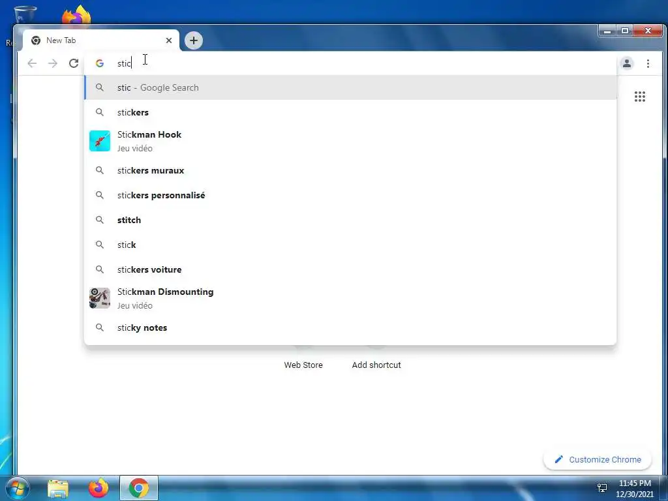Click the search icon beside 'stitch'

(100, 220)
